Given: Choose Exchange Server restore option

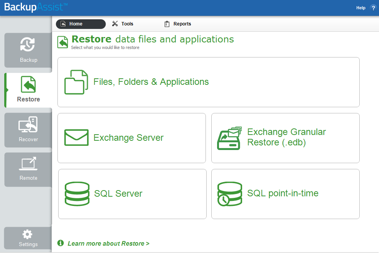Looking at the screenshot, I should (131, 138).
